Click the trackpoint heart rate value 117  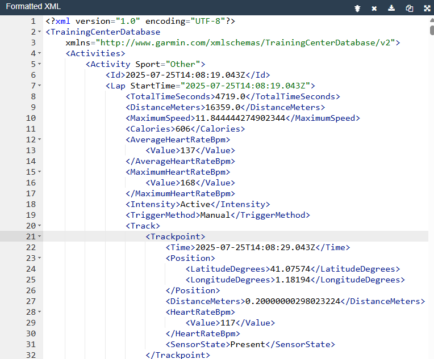pyautogui.click(x=228, y=323)
